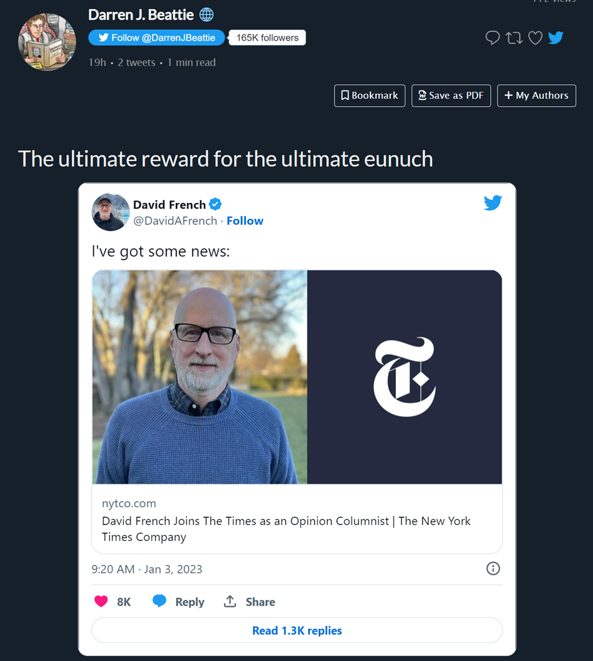Click Darren J. Beattie's avatar image
The width and height of the screenshot is (593, 661).
[x=46, y=42]
